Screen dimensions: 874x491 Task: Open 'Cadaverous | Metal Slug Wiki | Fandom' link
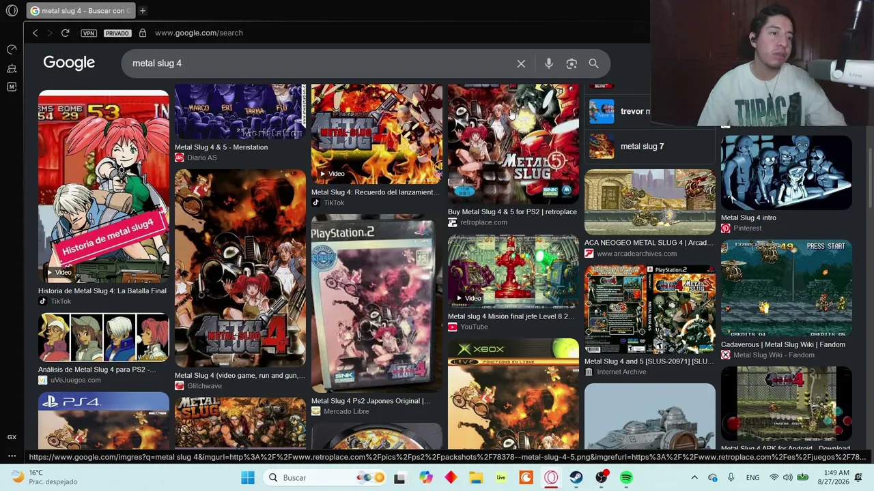tap(783, 345)
